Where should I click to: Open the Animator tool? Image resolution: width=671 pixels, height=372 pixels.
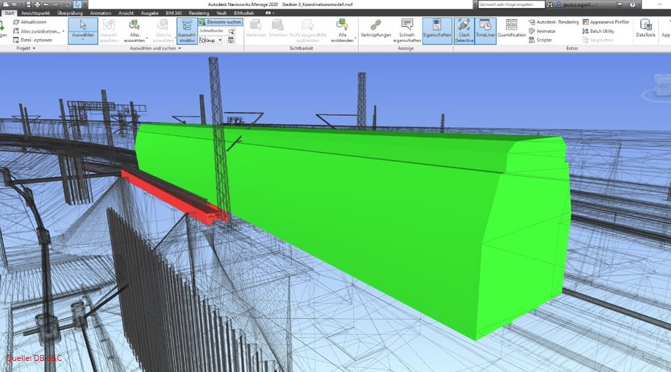[x=542, y=31]
